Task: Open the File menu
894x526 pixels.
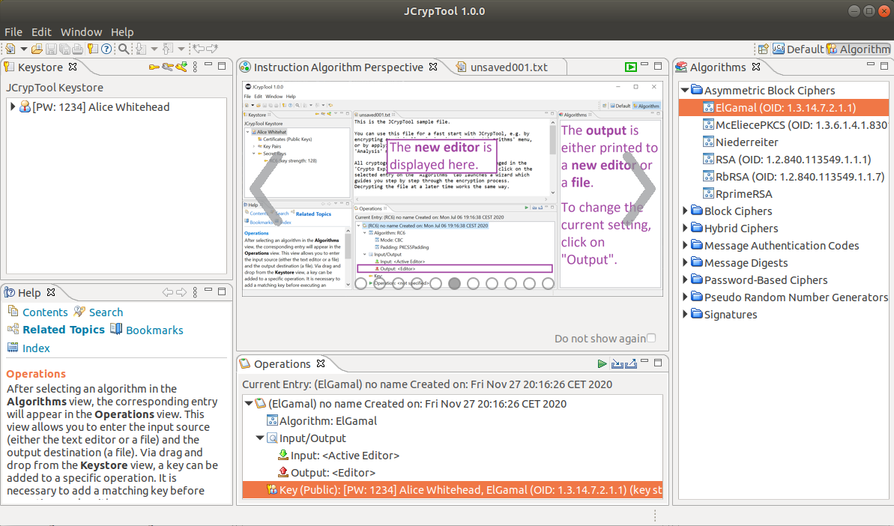Action: (x=13, y=32)
